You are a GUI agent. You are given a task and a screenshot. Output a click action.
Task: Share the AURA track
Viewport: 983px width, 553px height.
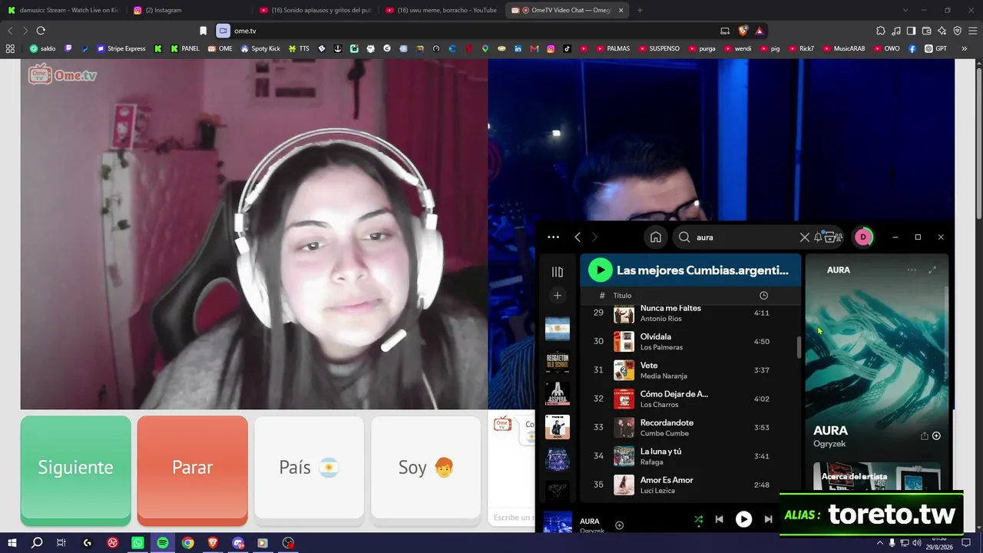tap(925, 436)
